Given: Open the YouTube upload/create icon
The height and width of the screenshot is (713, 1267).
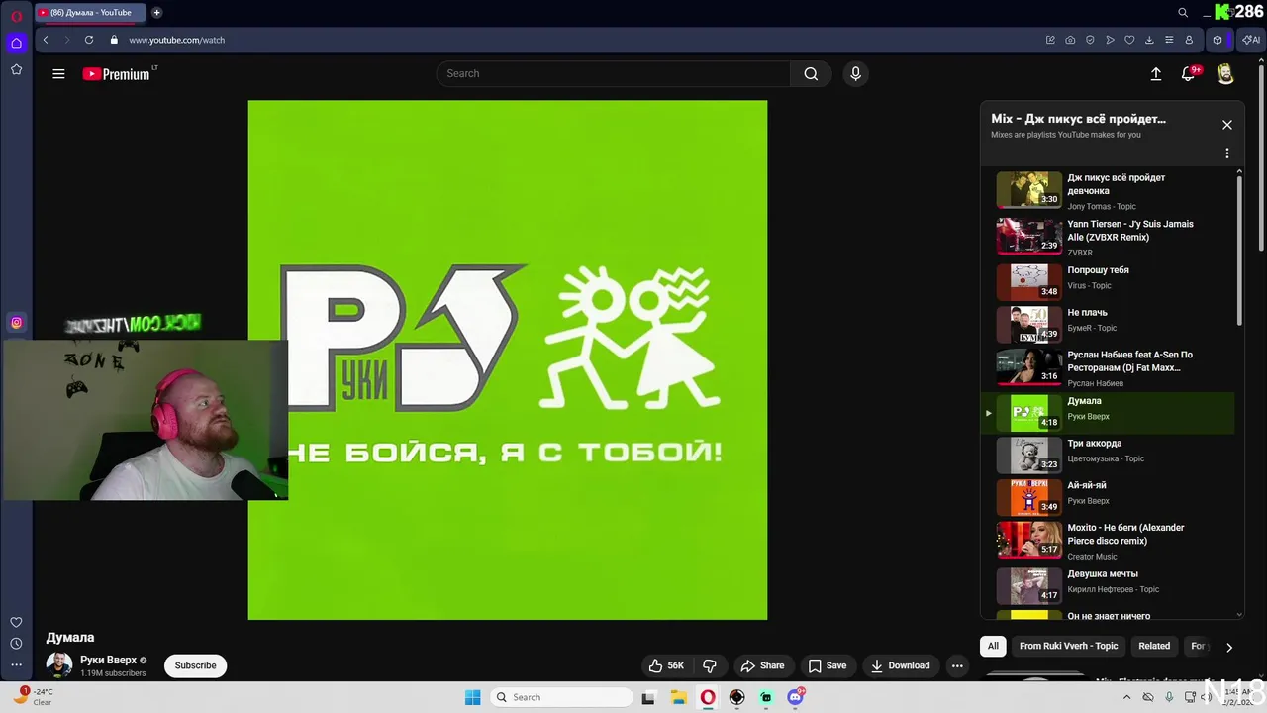Looking at the screenshot, I should point(1155,73).
